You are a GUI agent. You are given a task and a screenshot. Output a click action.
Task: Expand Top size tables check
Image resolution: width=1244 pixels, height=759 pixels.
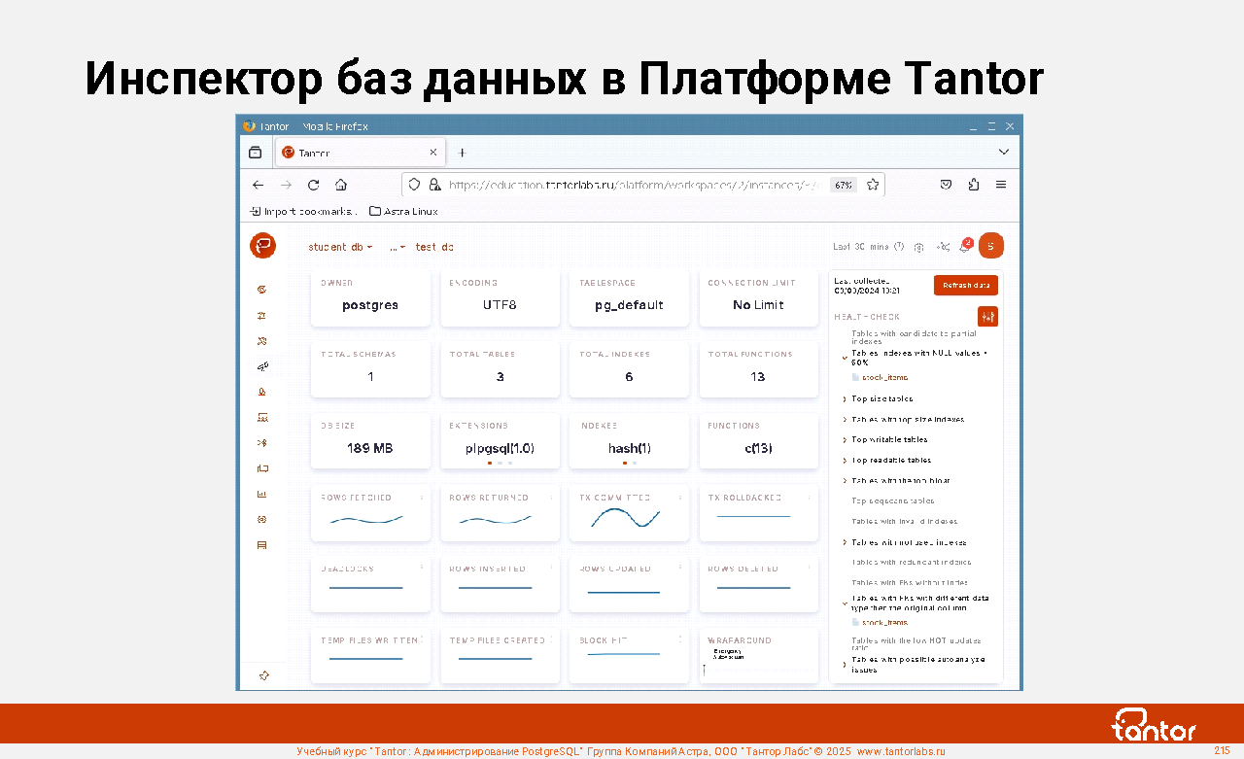[x=845, y=398]
